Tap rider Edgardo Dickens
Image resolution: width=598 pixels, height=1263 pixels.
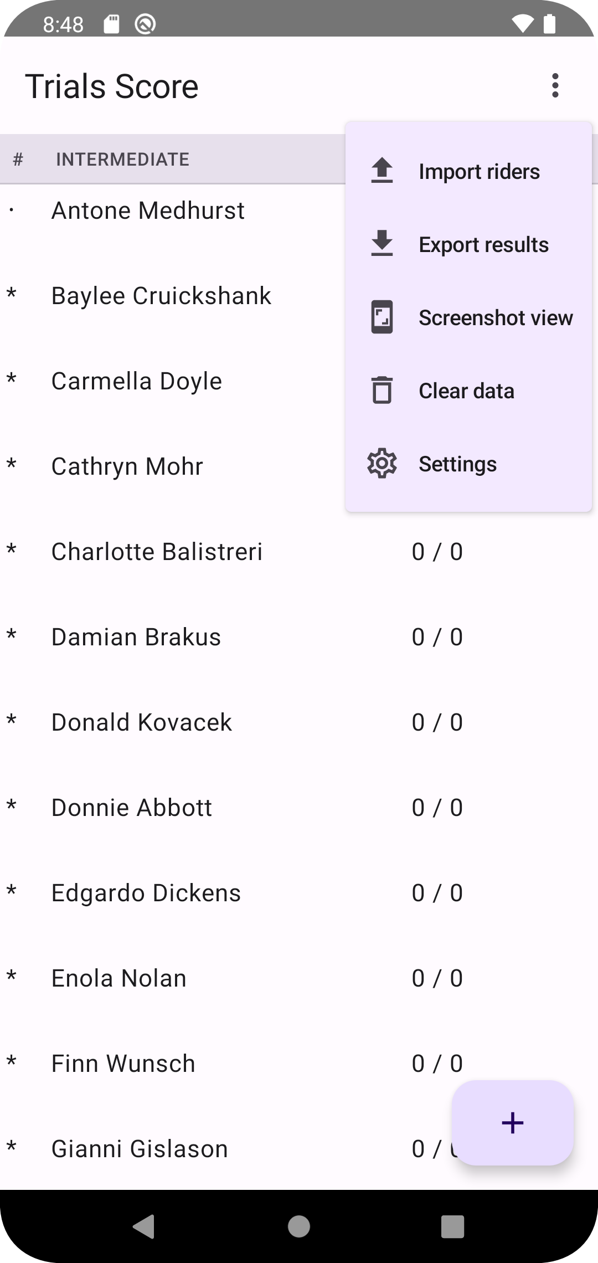146,893
